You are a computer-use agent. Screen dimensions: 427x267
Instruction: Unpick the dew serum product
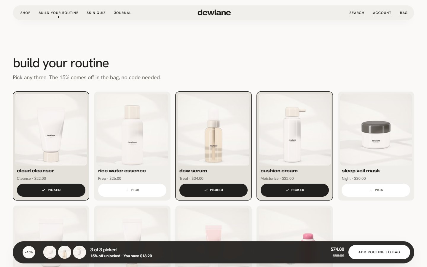coord(213,190)
